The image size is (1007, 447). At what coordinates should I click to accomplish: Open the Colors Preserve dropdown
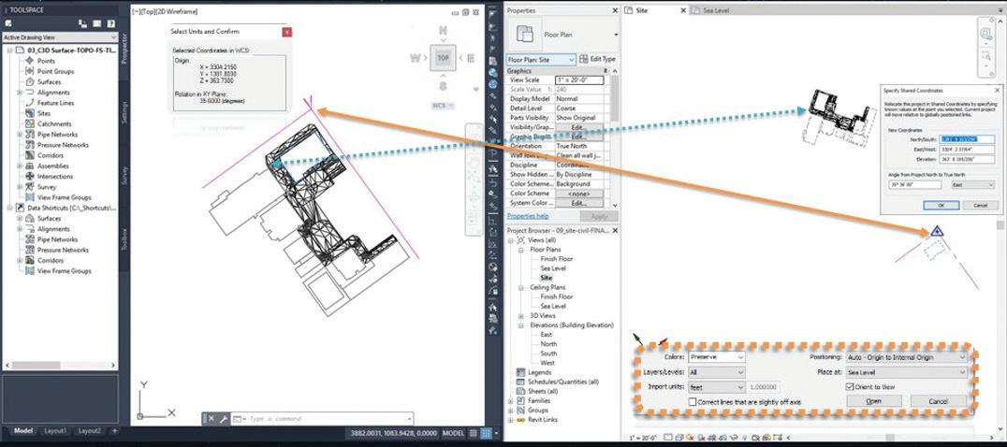717,356
